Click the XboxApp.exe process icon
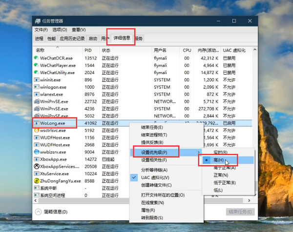Viewport: 293px width, 232px height. (37, 159)
